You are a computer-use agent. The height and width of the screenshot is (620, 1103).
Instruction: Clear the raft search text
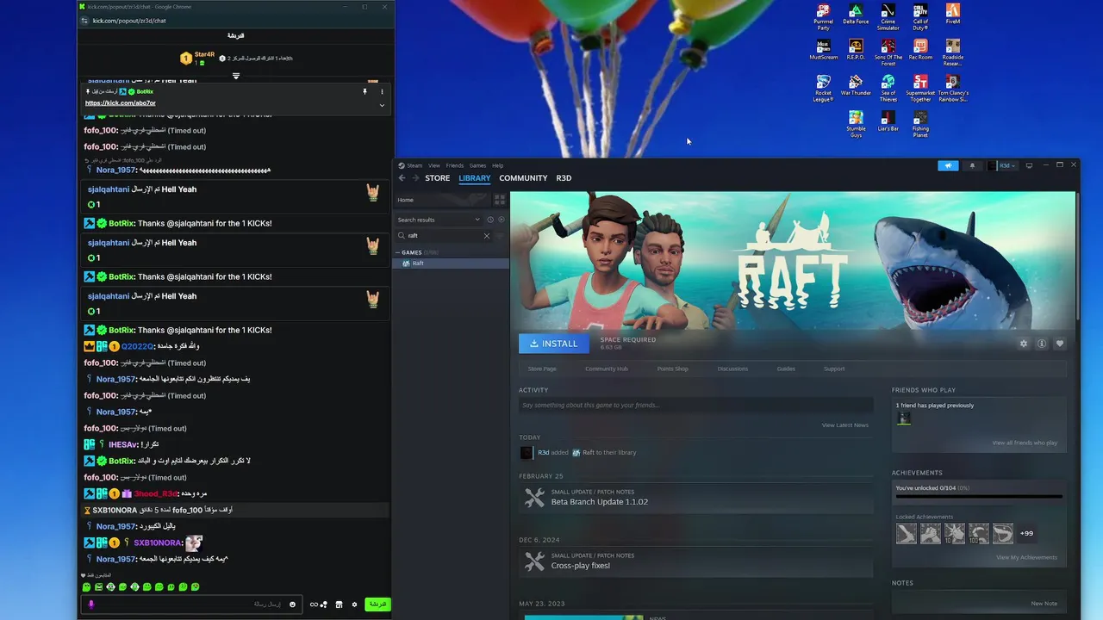click(x=486, y=235)
